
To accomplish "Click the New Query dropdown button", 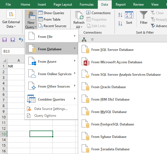I will (x=31, y=19).
